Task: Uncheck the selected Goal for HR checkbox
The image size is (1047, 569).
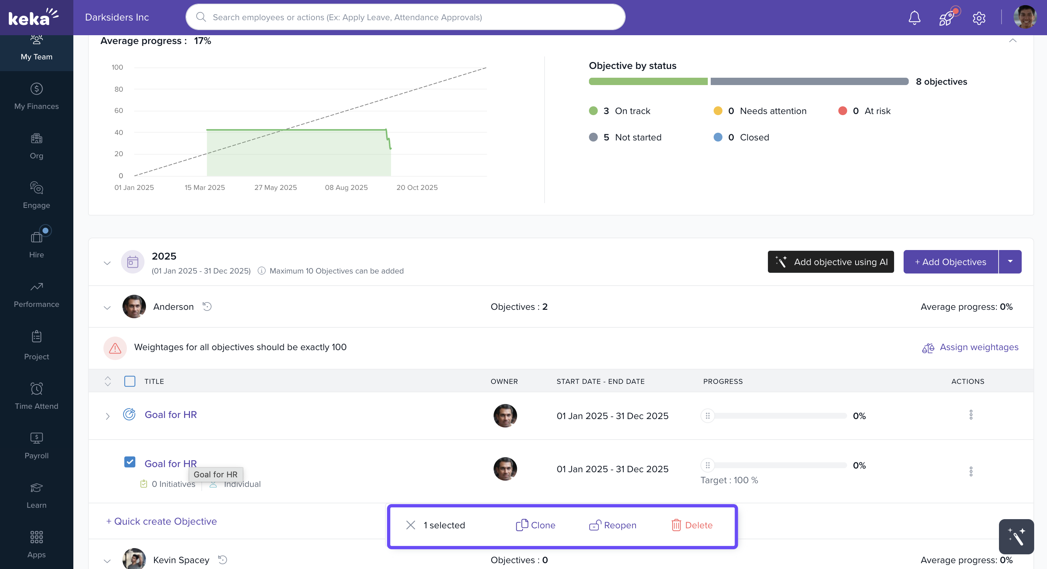Action: pos(130,462)
